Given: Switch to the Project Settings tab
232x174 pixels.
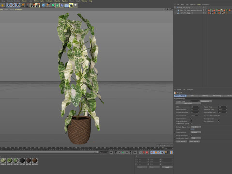Looking at the screenshot, I should (180, 96).
